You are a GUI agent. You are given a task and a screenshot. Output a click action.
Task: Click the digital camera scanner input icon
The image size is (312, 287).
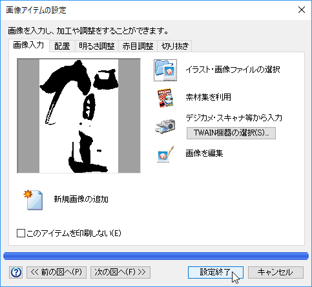[165, 126]
